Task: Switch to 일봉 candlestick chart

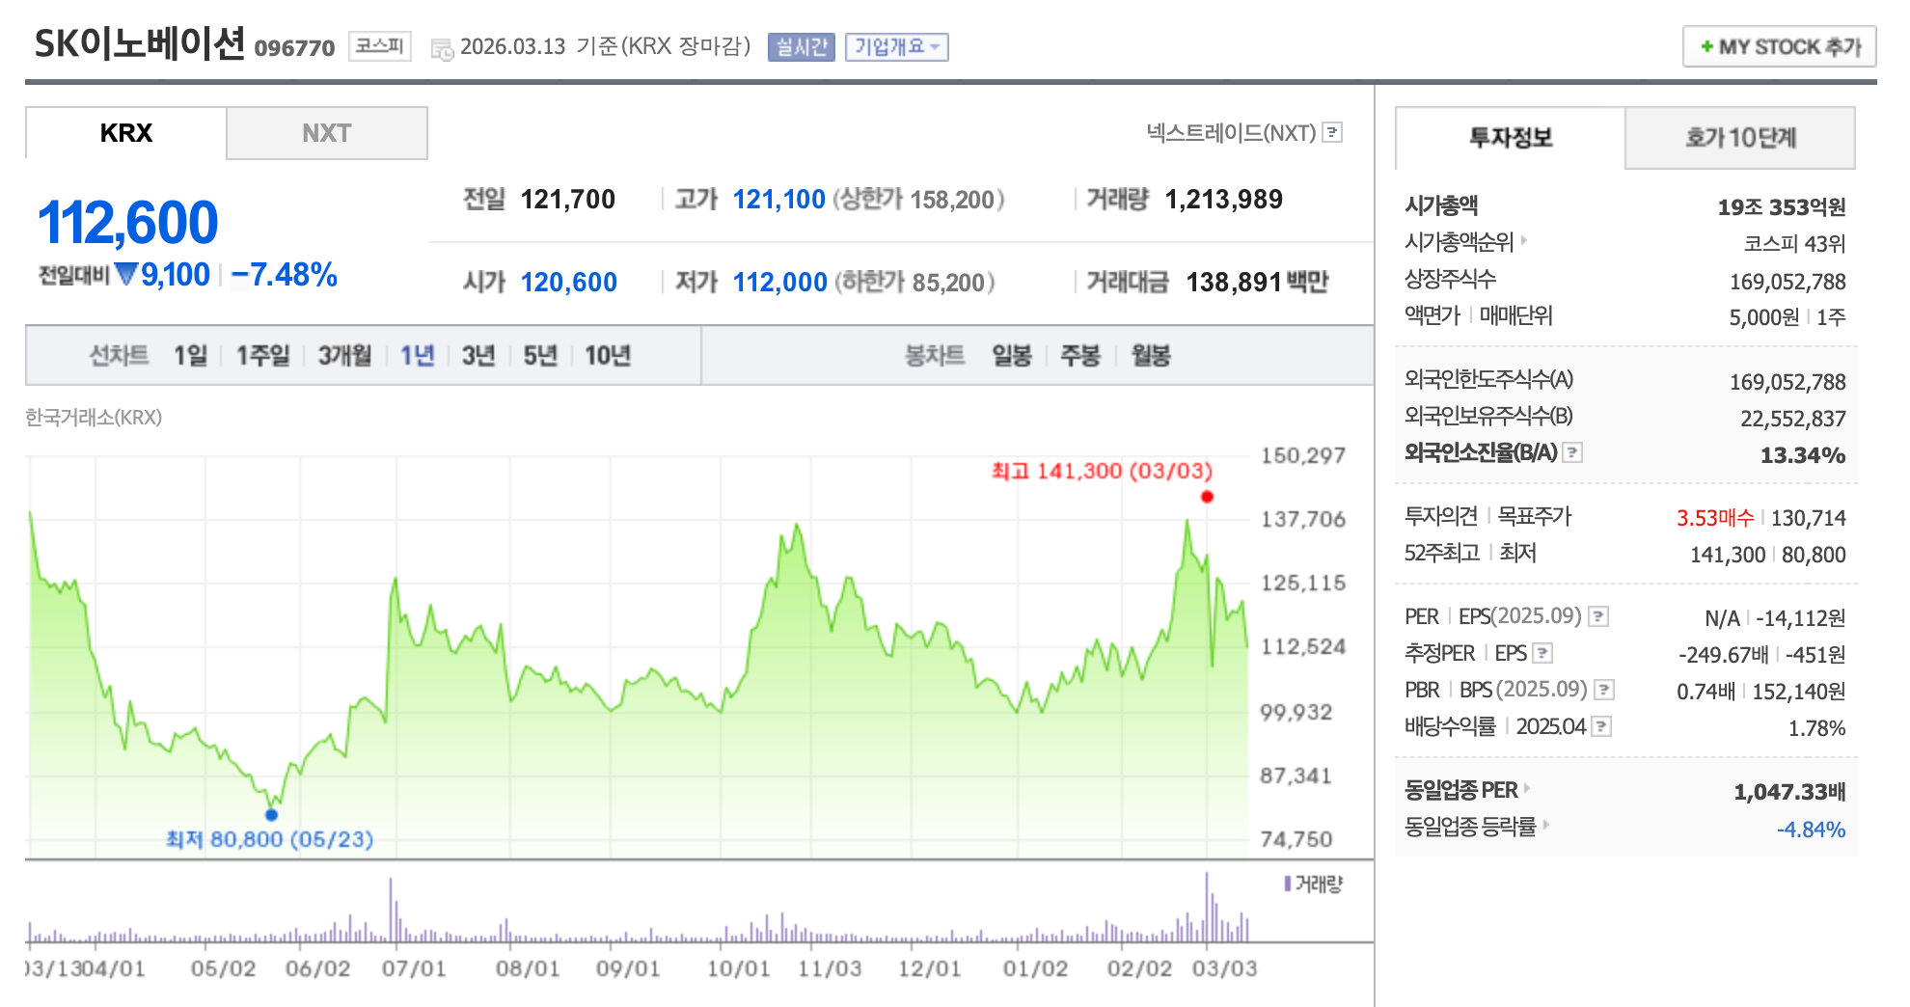Action: (x=1012, y=356)
